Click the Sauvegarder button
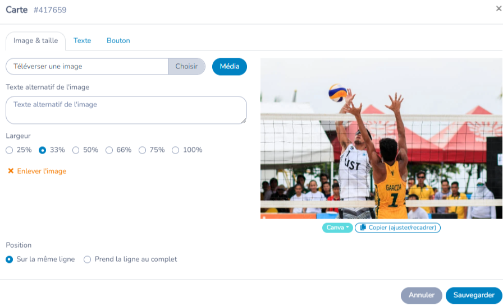The image size is (503, 306). pyautogui.click(x=474, y=295)
